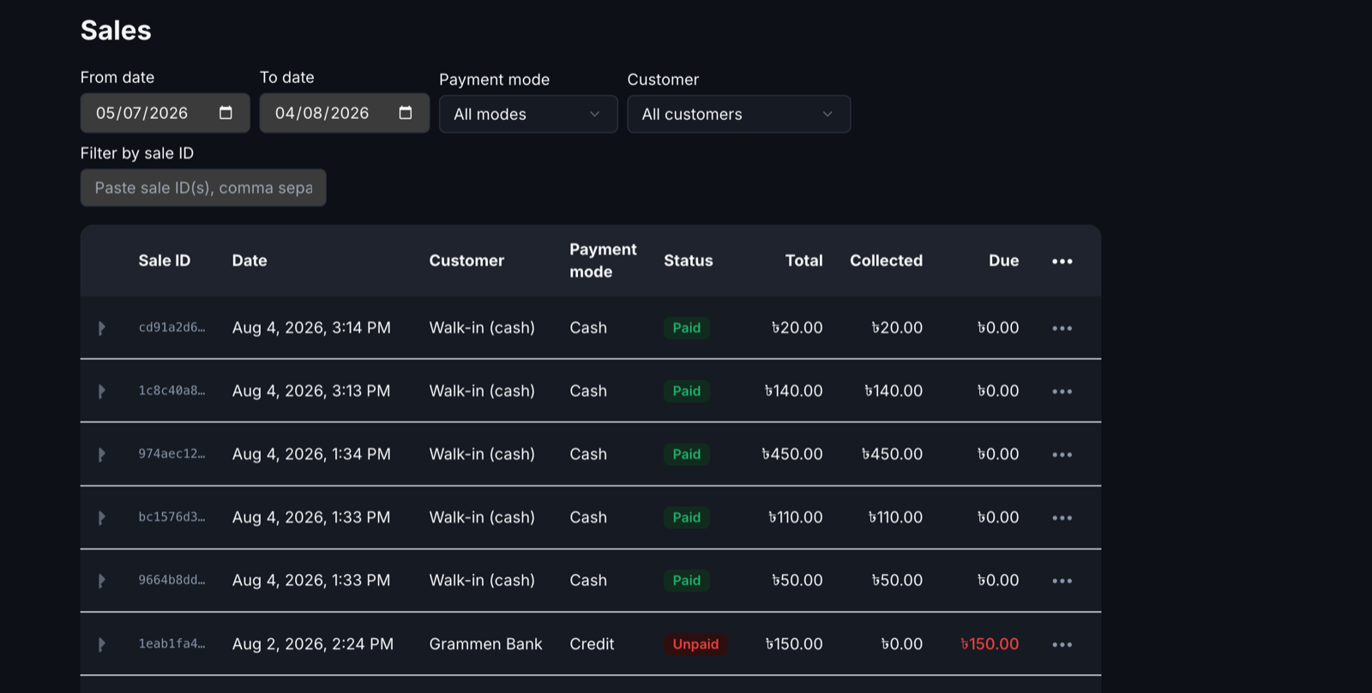Open actions menu for sale bc1576d3

[1062, 518]
